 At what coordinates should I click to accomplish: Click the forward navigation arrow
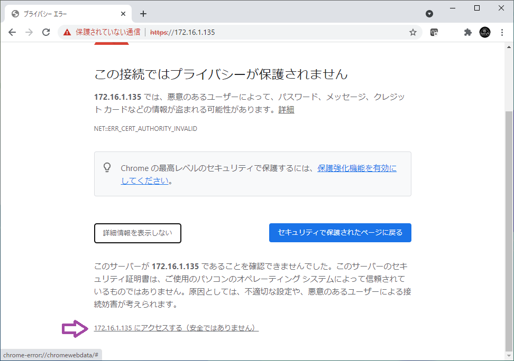coord(29,32)
